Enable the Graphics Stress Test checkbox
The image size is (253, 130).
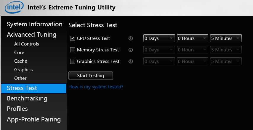click(73, 61)
